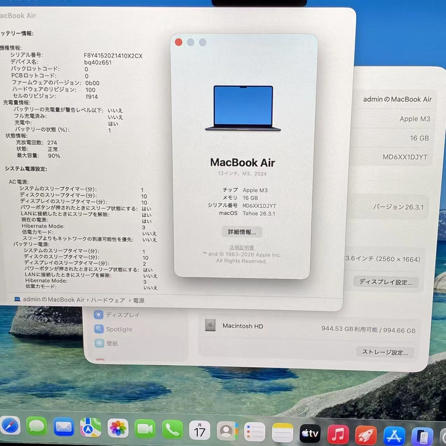Open Reminders from the Dock
Screen dimensions: 446x446
click(x=254, y=432)
